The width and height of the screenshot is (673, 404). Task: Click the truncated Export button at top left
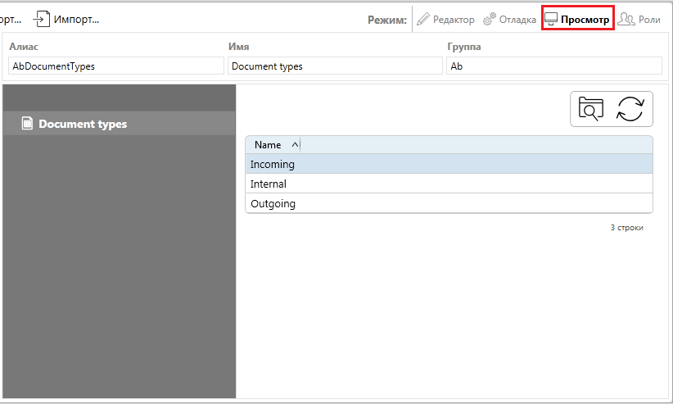click(11, 19)
